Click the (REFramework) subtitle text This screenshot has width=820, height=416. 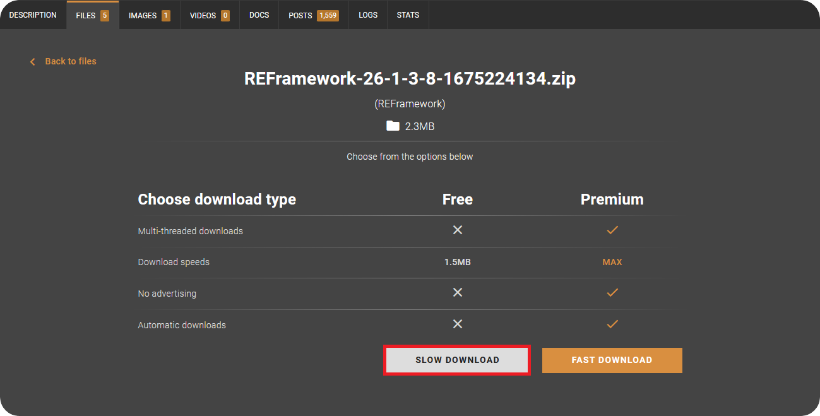click(410, 104)
